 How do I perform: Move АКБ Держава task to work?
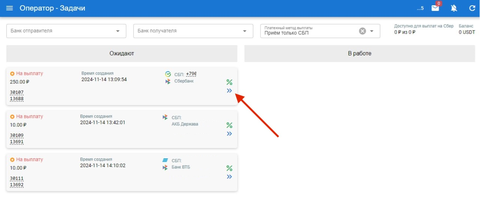[229, 134]
